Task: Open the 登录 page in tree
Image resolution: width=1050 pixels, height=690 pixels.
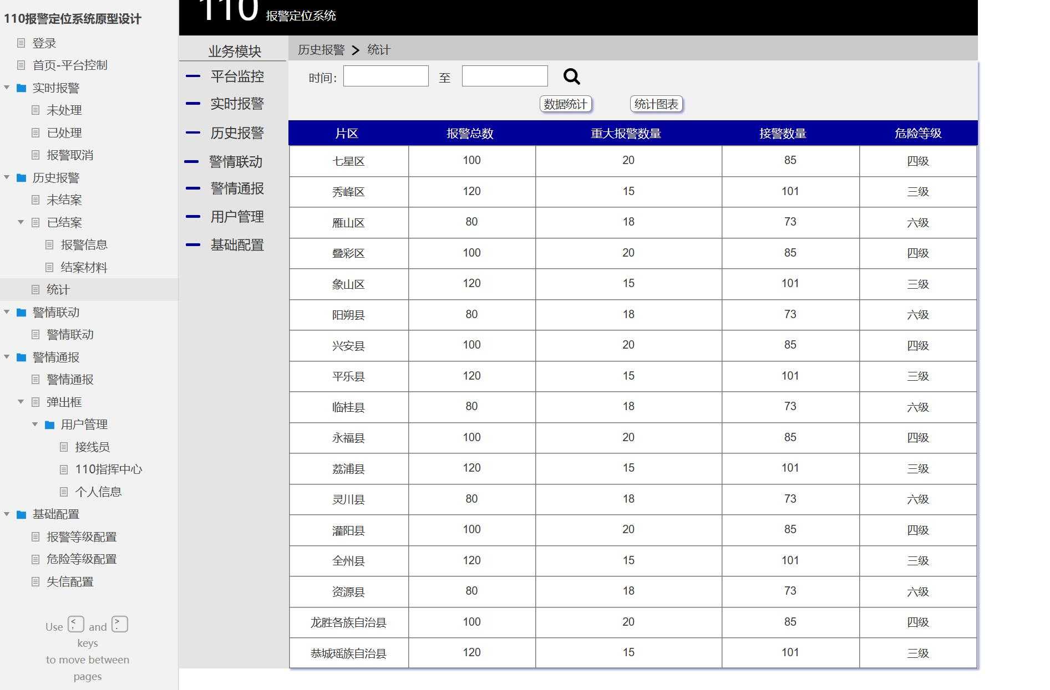Action: [44, 43]
